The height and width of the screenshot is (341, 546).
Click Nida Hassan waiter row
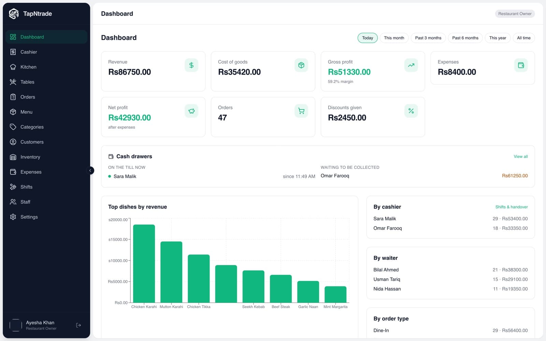coord(450,289)
